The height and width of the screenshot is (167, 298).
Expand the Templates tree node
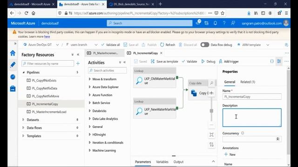pyautogui.click(x=23, y=136)
